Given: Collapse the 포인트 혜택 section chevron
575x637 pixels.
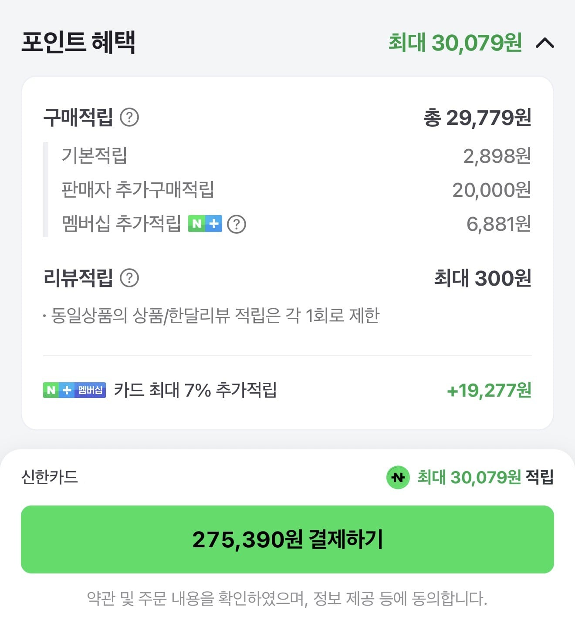Looking at the screenshot, I should [x=545, y=43].
